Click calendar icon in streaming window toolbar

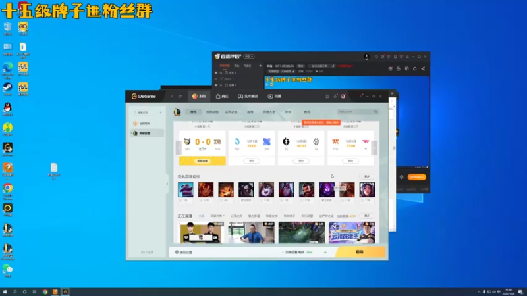click(x=390, y=69)
